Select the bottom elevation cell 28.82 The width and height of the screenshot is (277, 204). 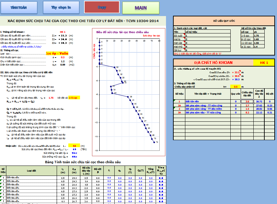[259, 109]
